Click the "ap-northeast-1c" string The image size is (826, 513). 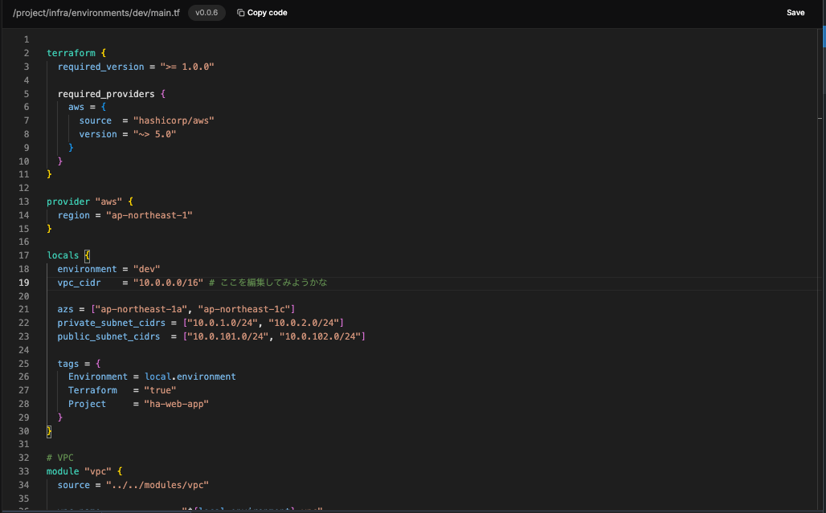pos(244,309)
